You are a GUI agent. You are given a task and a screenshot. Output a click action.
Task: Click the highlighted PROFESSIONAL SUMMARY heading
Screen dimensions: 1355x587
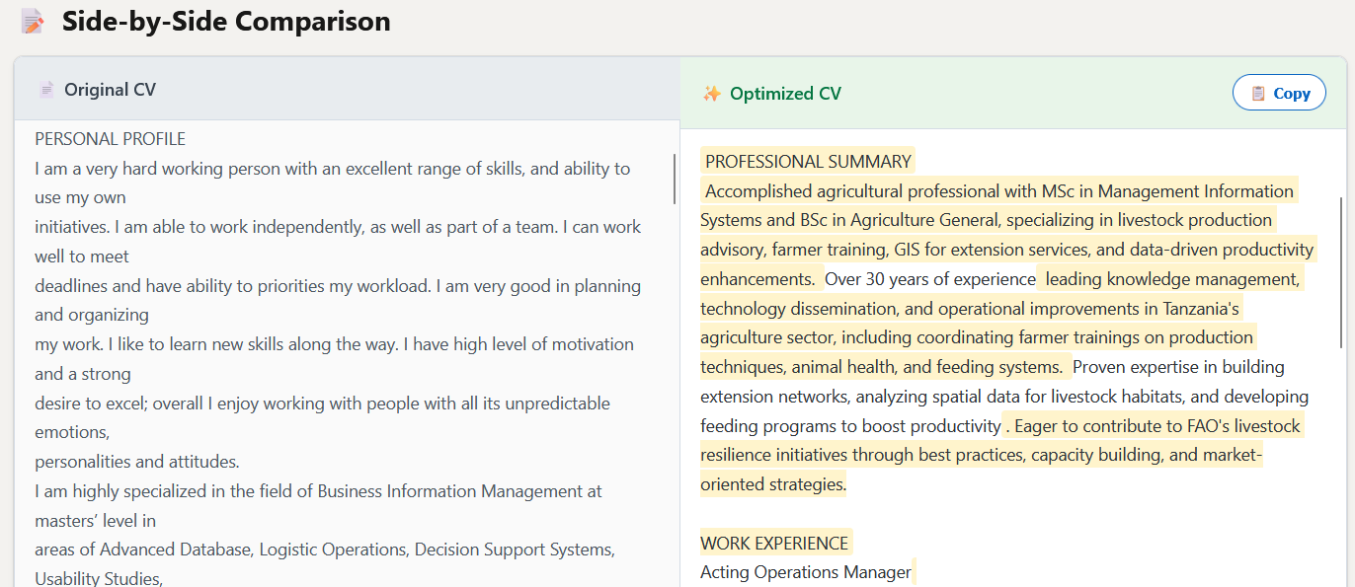click(x=807, y=160)
